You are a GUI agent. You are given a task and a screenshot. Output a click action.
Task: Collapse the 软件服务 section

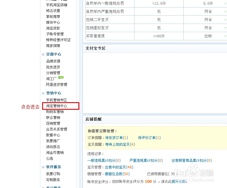[x=43, y=167]
